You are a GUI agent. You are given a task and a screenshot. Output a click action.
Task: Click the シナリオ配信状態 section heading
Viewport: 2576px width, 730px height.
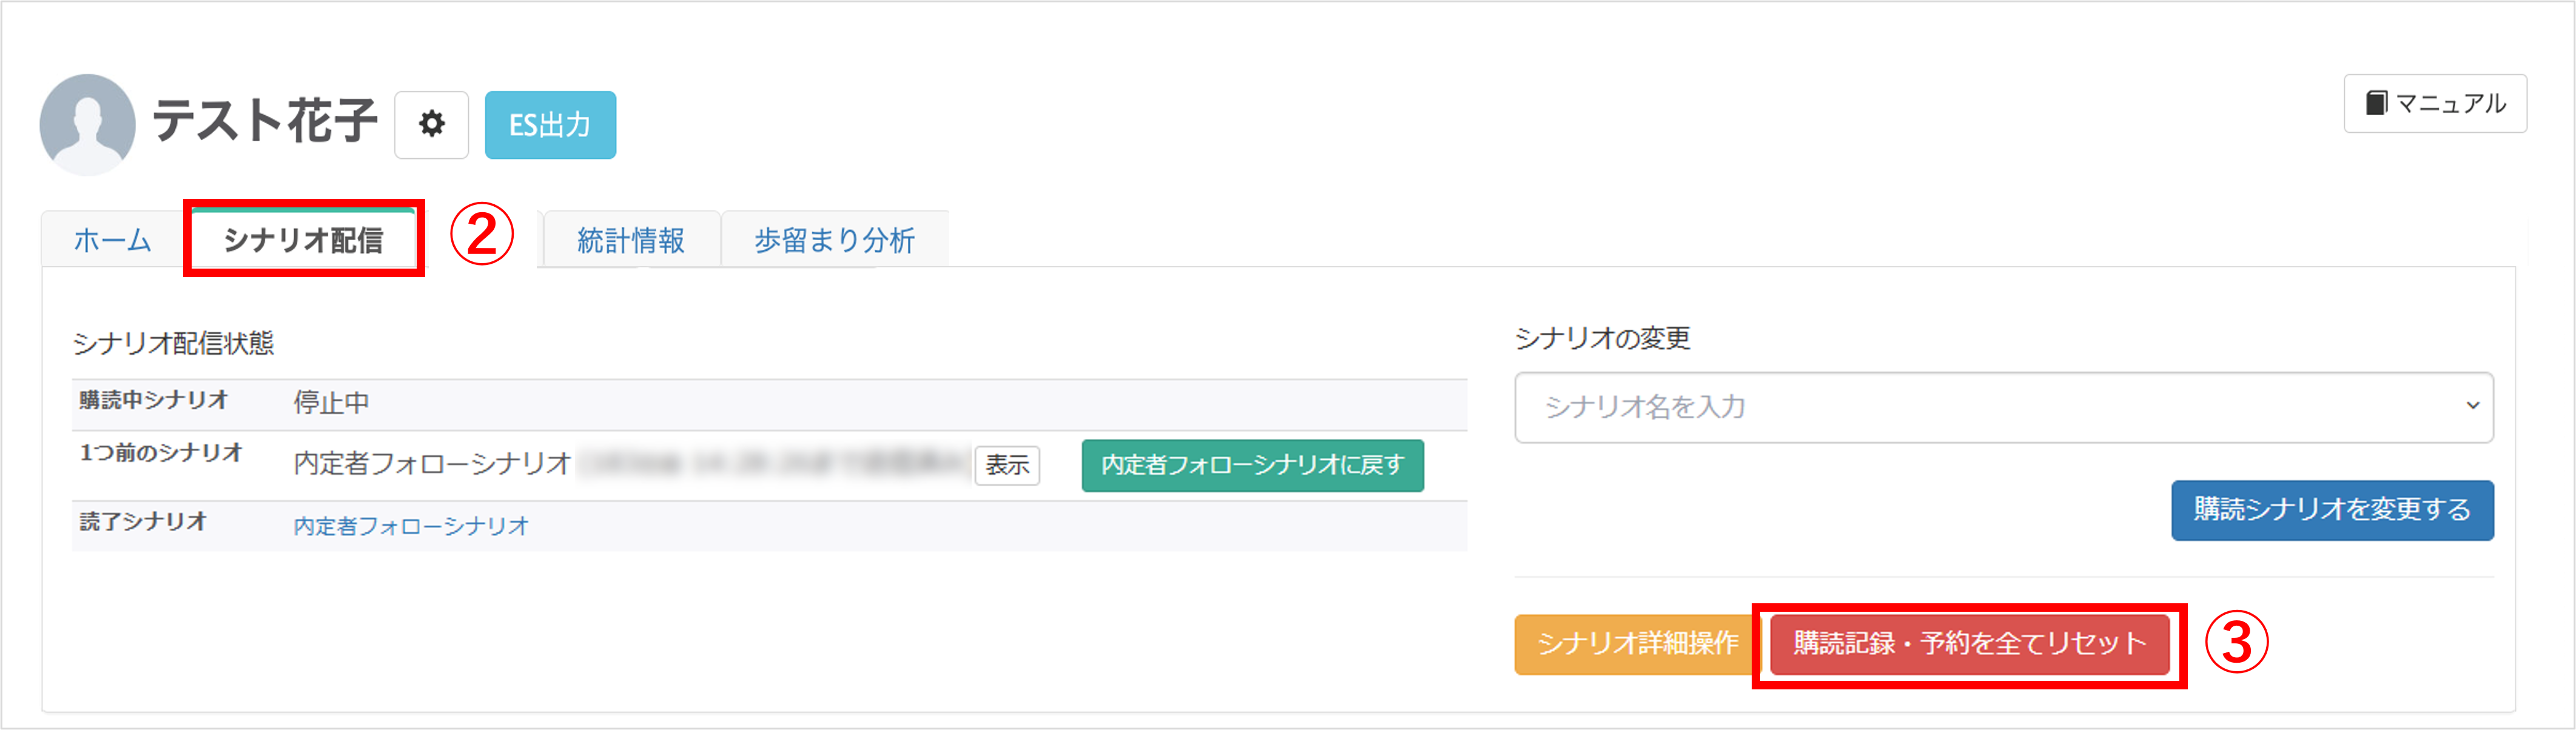(x=173, y=344)
